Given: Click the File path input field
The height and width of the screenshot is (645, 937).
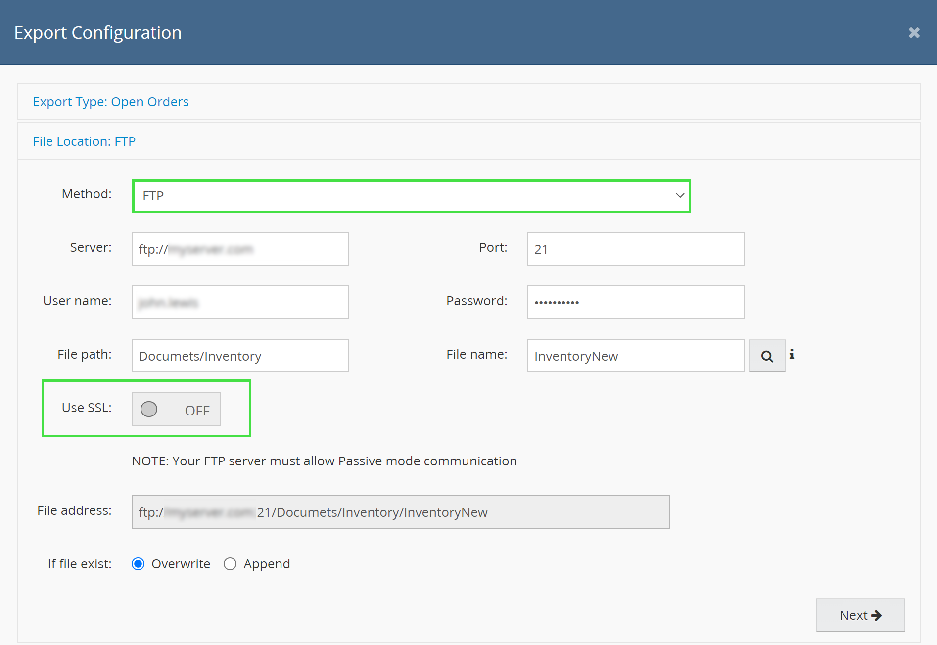Looking at the screenshot, I should pyautogui.click(x=240, y=356).
